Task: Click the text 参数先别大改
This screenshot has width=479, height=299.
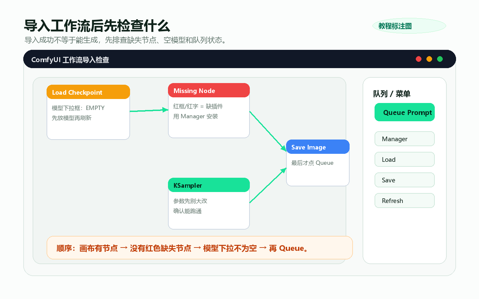Action: (x=190, y=201)
